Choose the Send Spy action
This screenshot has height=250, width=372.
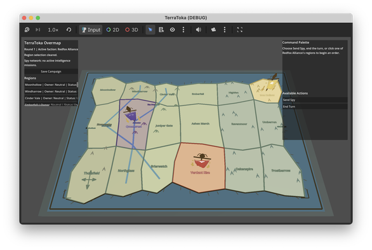pyautogui.click(x=315, y=100)
